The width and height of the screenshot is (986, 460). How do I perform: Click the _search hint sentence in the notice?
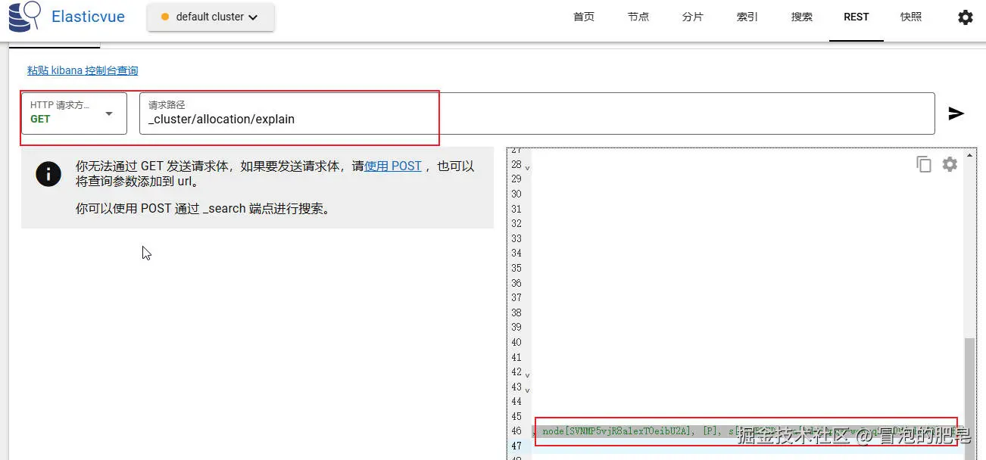(x=204, y=209)
